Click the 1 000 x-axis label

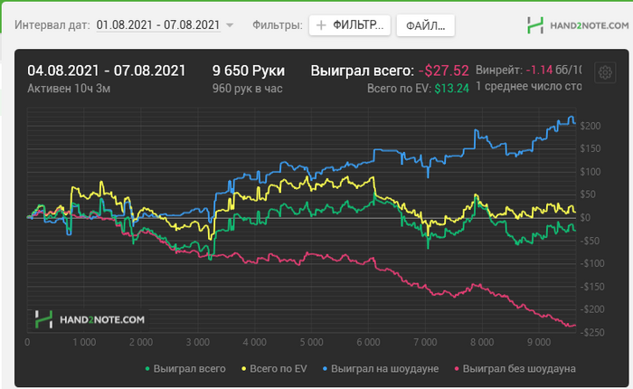pos(84,342)
